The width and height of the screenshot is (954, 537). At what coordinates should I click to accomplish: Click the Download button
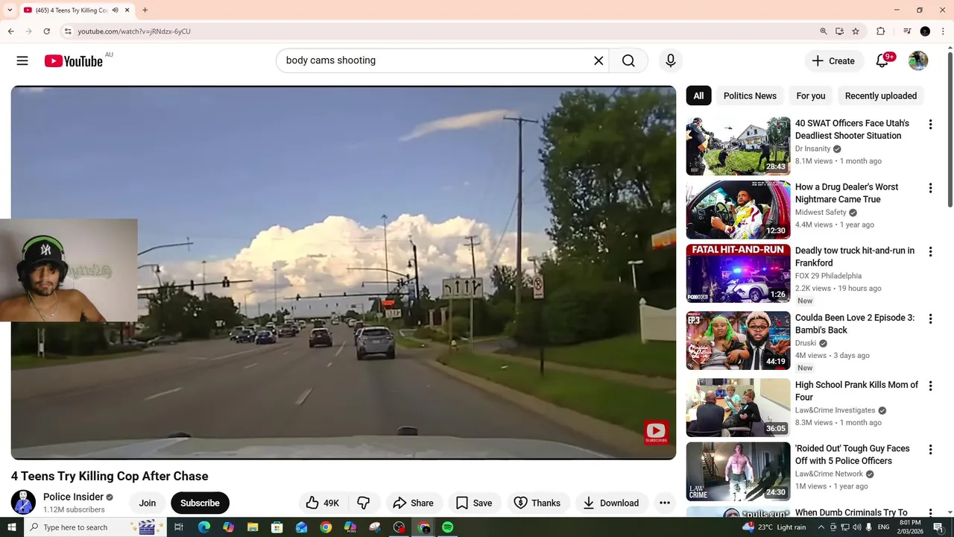click(x=611, y=503)
